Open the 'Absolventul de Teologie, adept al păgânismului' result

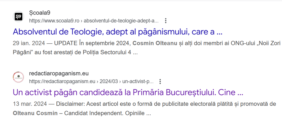pos(118,32)
